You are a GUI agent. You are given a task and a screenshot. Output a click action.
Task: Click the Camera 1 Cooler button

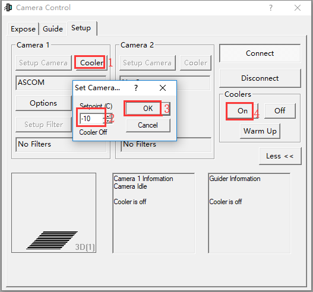[x=91, y=63]
